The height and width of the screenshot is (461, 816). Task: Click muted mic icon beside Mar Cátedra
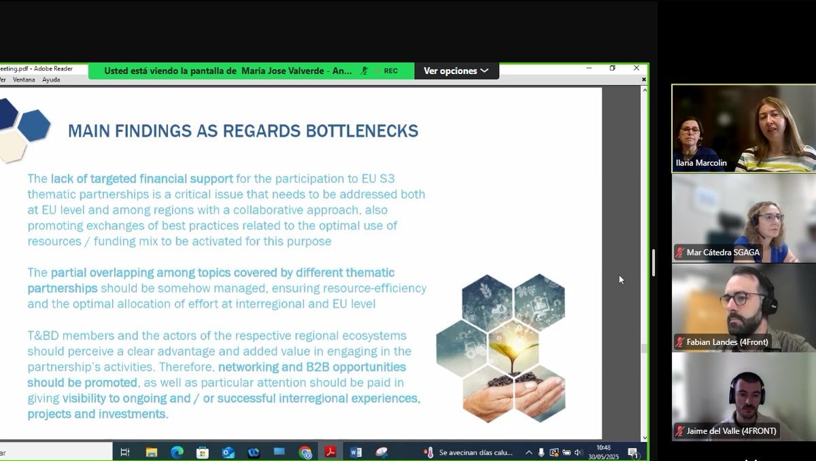[679, 252]
